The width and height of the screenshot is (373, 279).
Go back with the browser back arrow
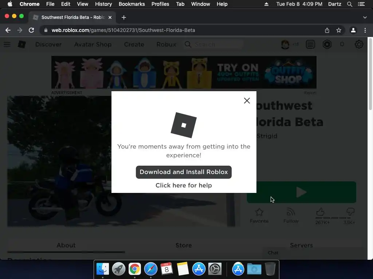click(x=8, y=30)
